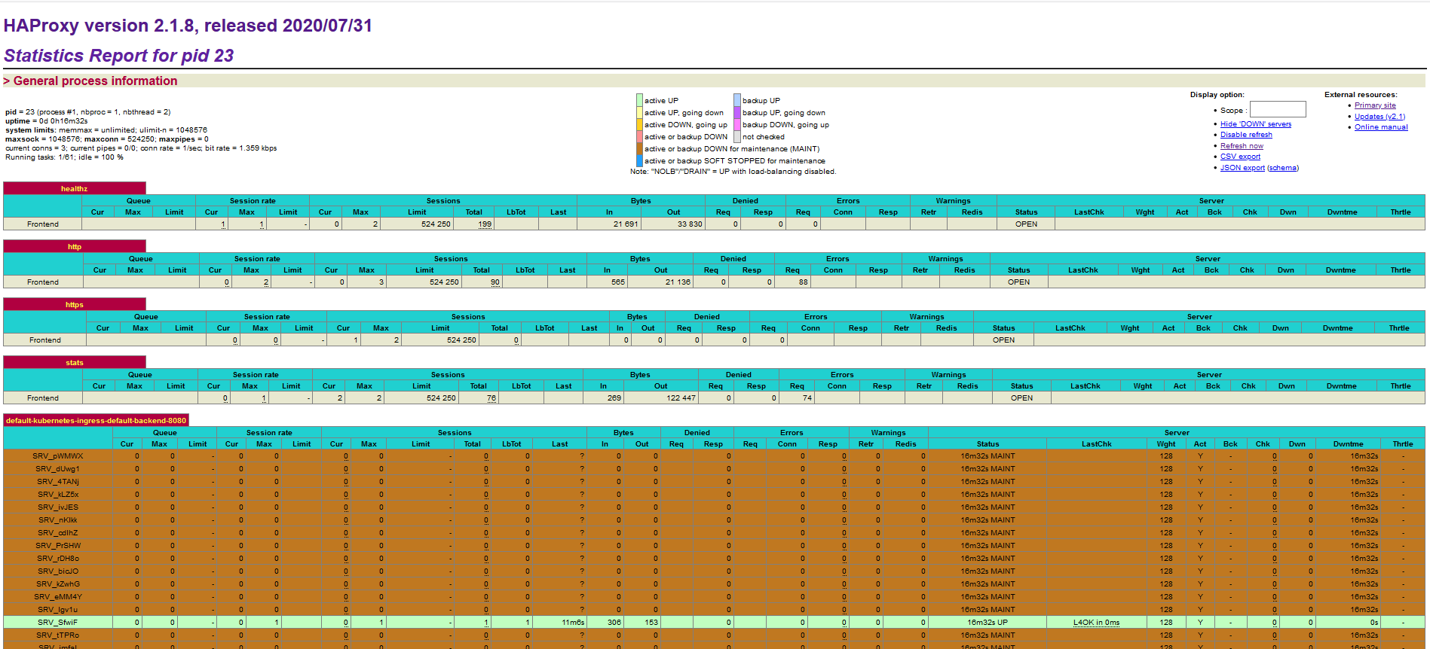Open the Online manual link
Screen dimensions: 1430x649
[1380, 127]
